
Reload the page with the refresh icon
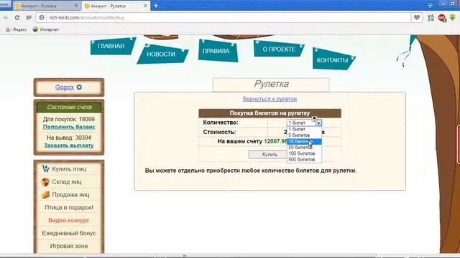click(x=17, y=17)
